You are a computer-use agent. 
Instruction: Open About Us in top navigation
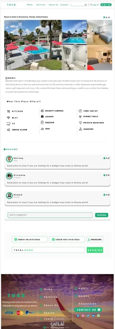point(53,5)
